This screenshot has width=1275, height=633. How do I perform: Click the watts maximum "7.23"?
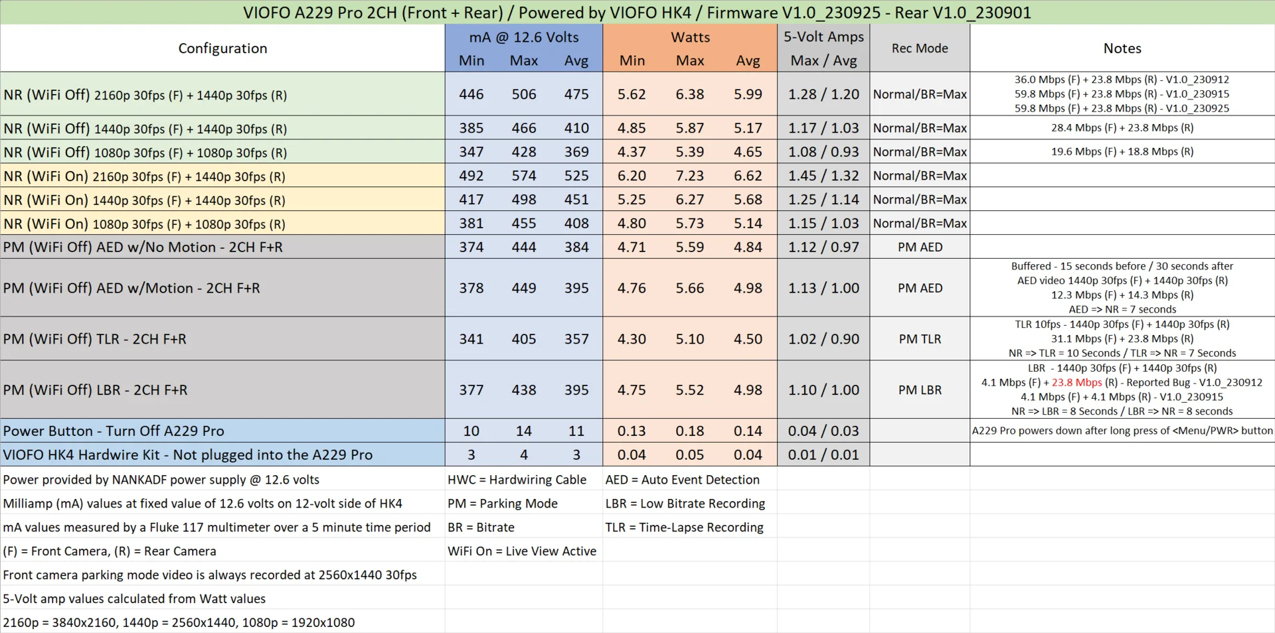point(690,176)
